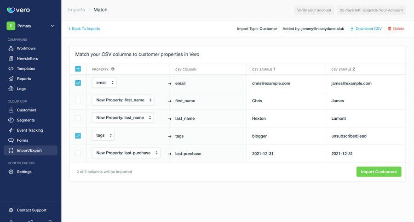
Task: Check the last_name row checkbox
Action: tap(78, 118)
